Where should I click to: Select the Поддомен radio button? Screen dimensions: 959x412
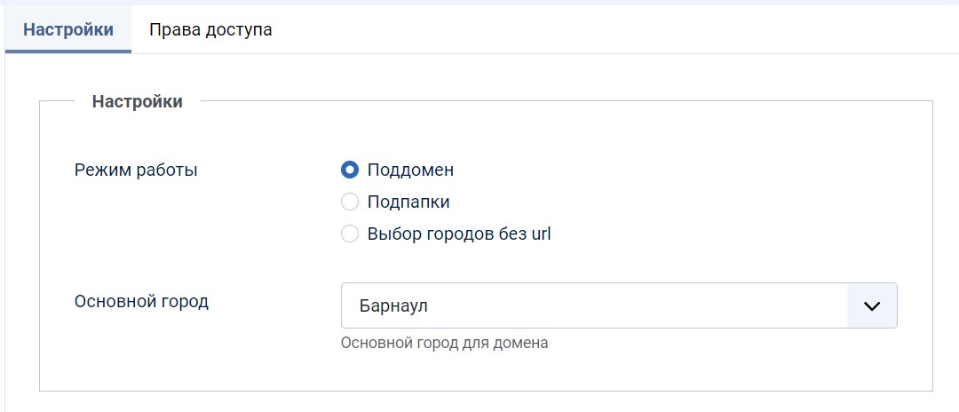click(x=350, y=170)
